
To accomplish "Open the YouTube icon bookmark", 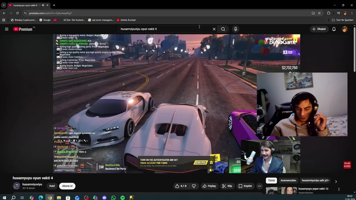I will coord(55,20).
